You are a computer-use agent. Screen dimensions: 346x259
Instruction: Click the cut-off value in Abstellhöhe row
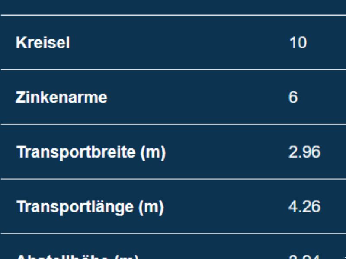point(304,257)
